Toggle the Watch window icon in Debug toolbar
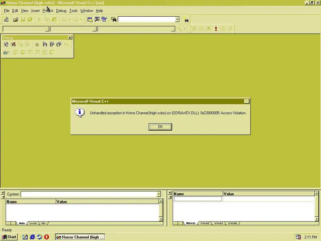Viewport: 321px width, 241px height. [x=16, y=52]
